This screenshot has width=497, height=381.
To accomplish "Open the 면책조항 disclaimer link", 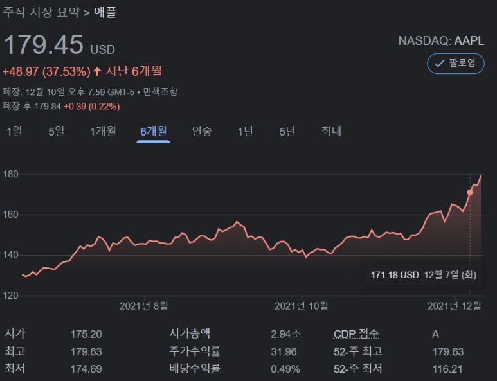I will (160, 92).
